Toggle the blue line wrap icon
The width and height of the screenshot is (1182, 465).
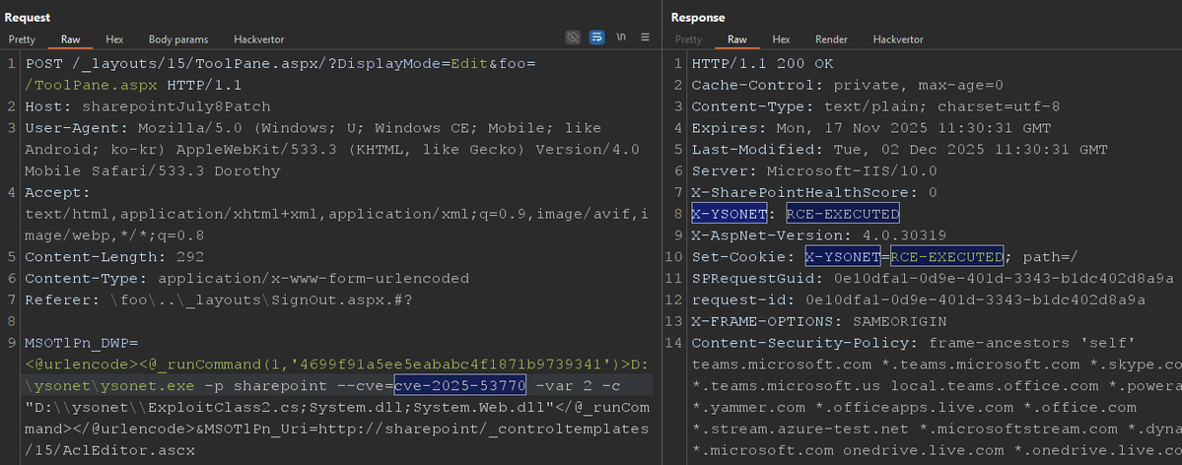point(597,36)
